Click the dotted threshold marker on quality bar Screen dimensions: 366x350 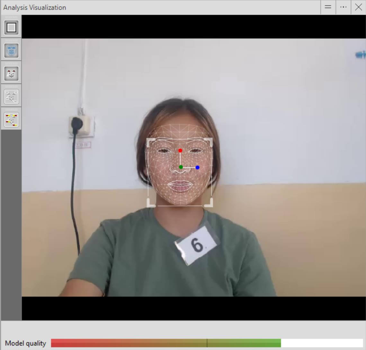(x=207, y=343)
